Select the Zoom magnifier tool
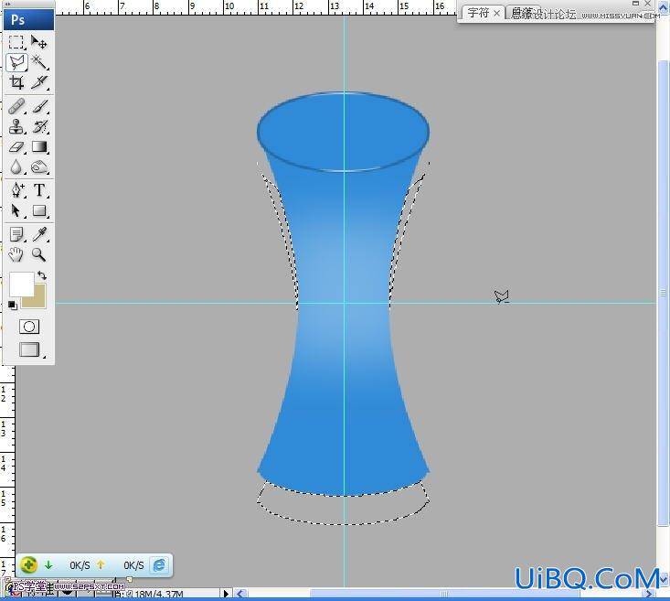 (x=39, y=254)
